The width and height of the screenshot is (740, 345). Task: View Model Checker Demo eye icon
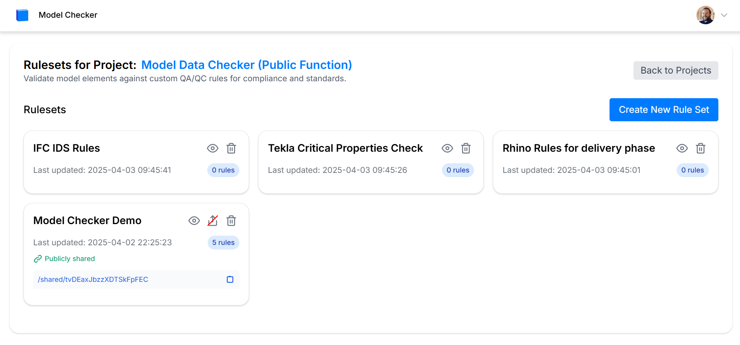pos(194,221)
